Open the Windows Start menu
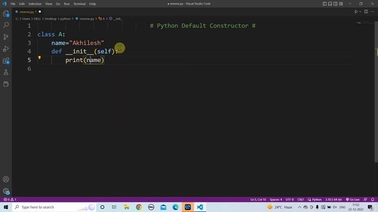The image size is (378, 212). coord(6,207)
